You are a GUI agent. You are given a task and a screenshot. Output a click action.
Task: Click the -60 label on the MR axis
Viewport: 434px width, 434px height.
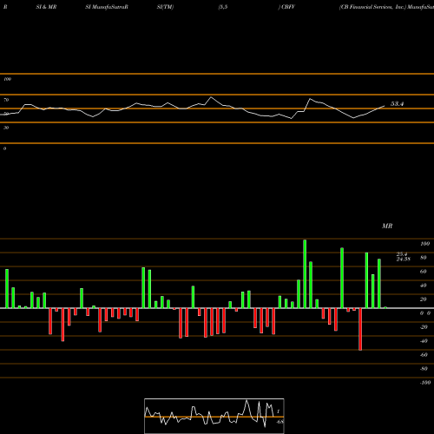point(424,355)
